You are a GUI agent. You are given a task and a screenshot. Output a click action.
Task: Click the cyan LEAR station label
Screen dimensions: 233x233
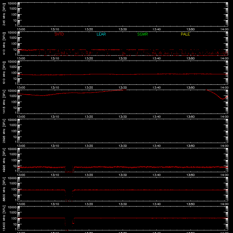coord(101,34)
